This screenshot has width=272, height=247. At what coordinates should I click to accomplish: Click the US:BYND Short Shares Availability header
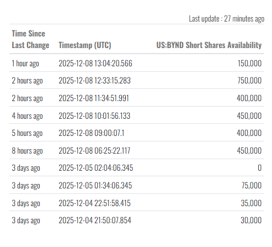pos(209,45)
